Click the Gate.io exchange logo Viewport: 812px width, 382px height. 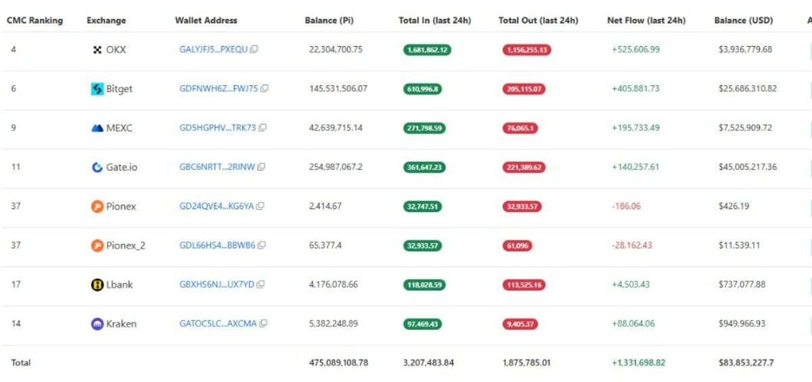tap(97, 167)
